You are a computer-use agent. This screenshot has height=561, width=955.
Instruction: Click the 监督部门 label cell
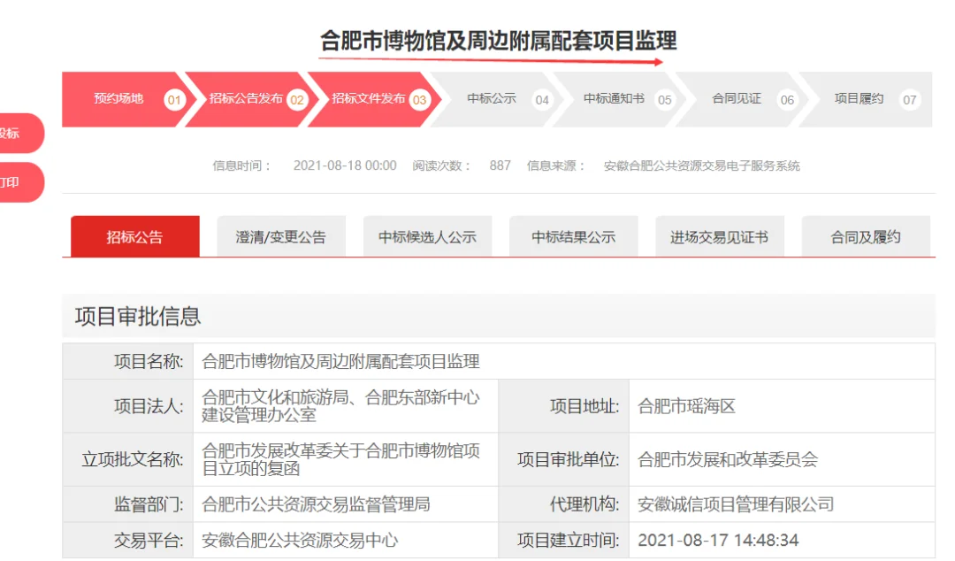point(128,504)
